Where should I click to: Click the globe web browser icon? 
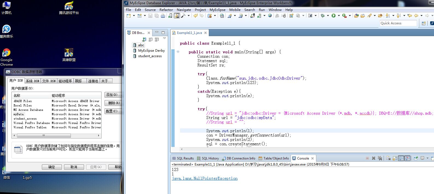tap(270, 16)
